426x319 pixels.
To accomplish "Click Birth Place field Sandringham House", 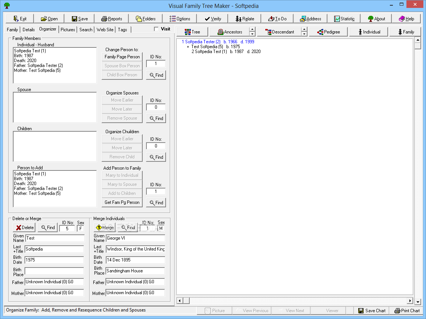I will coord(135,271).
